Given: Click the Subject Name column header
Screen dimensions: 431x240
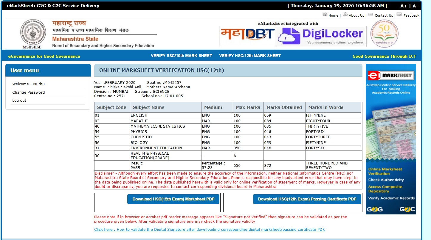Looking at the screenshot, I should [x=148, y=107].
